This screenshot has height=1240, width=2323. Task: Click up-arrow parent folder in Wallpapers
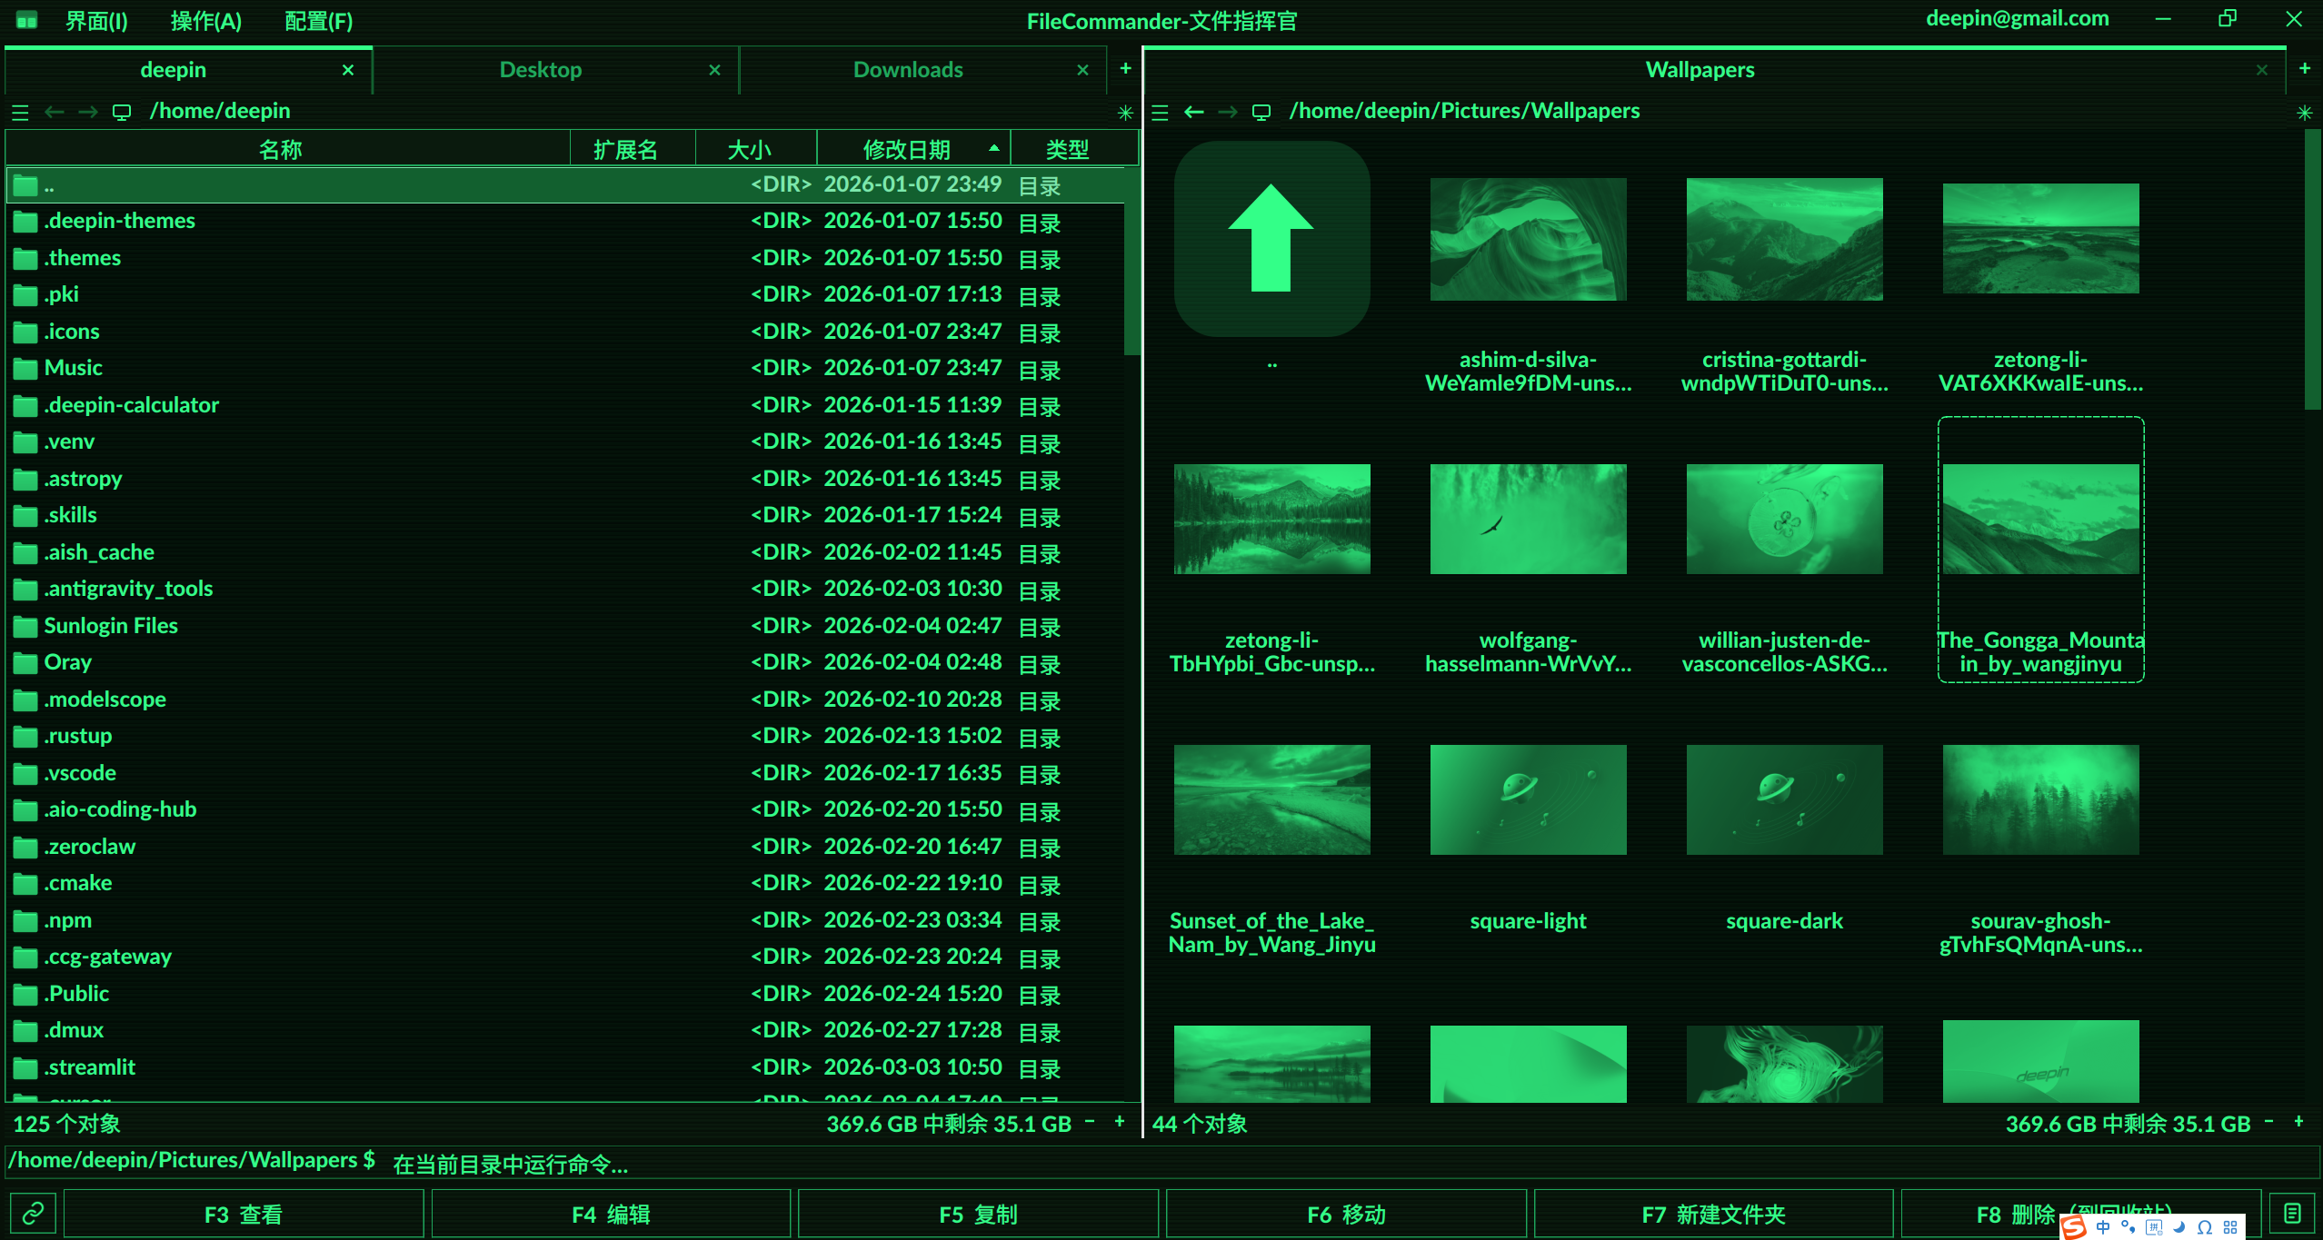(1271, 239)
